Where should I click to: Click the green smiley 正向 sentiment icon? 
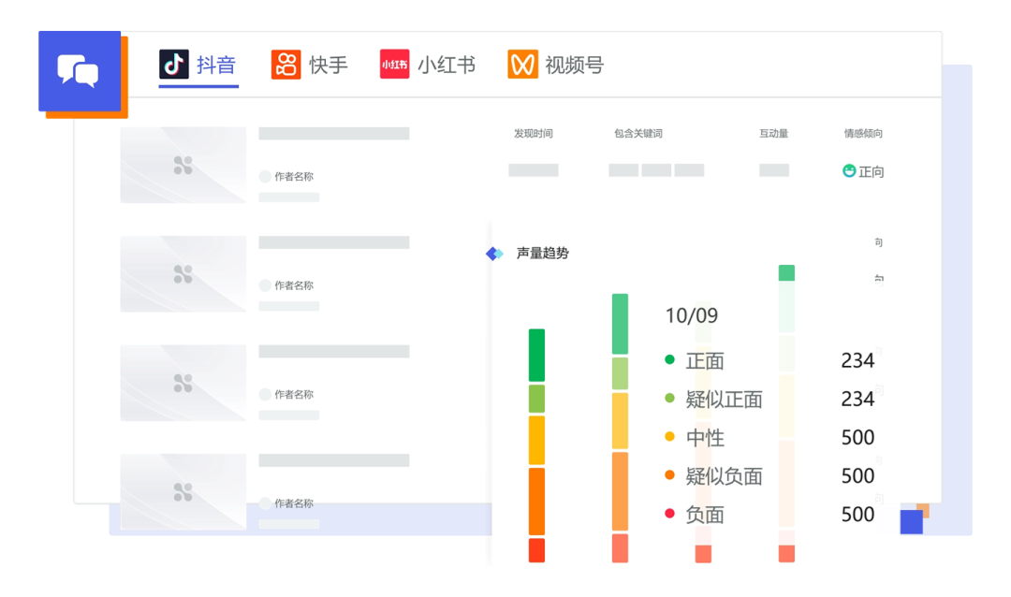click(x=849, y=171)
